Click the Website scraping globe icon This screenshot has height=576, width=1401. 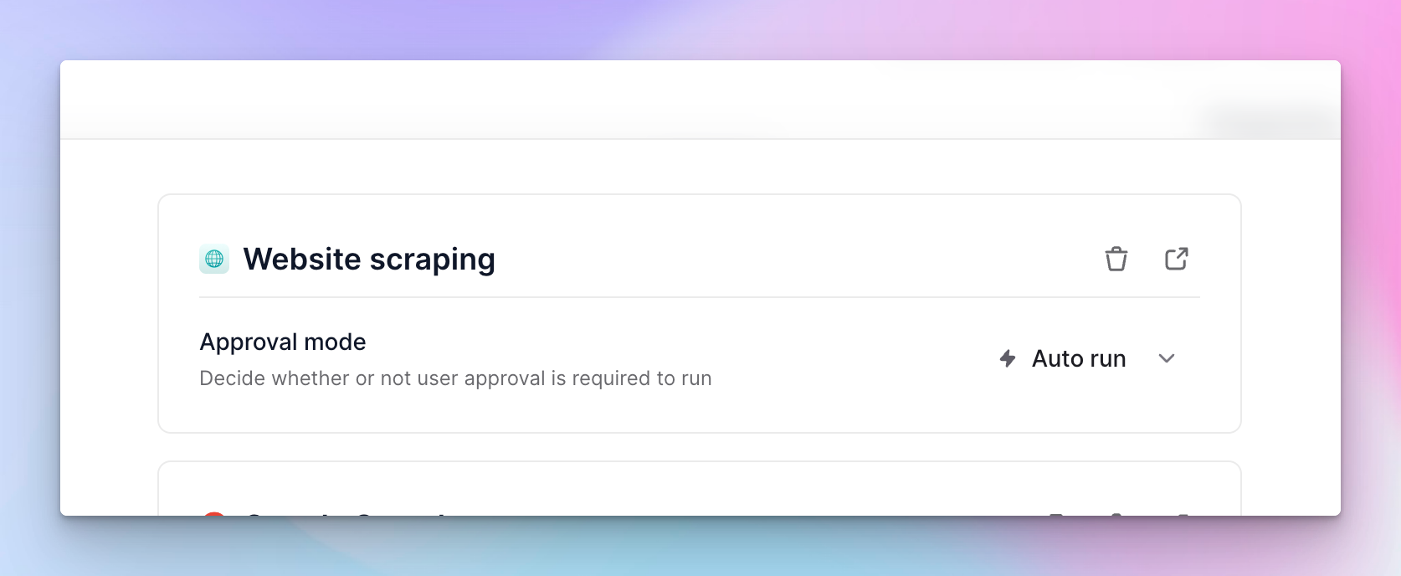tap(214, 259)
